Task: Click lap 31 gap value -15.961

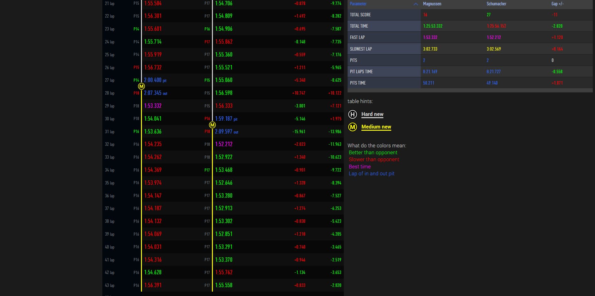Action: [299, 132]
